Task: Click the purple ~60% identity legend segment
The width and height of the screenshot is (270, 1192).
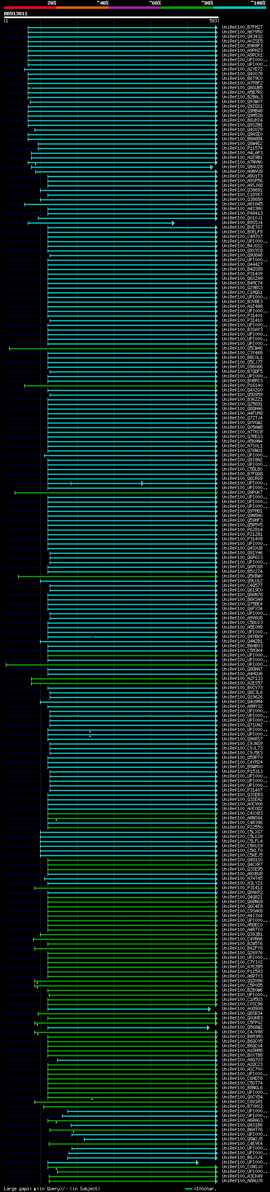Action: (135, 8)
